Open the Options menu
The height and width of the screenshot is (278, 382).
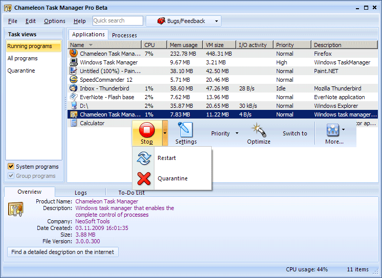click(55, 21)
